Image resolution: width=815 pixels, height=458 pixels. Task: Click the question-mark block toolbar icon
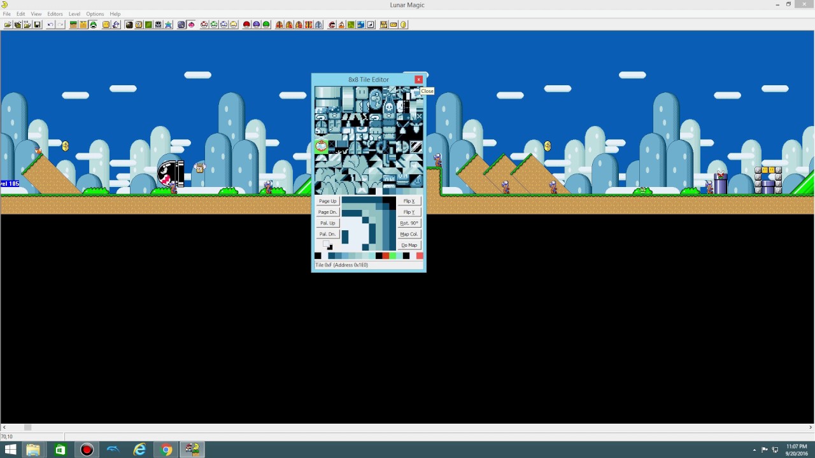point(139,25)
